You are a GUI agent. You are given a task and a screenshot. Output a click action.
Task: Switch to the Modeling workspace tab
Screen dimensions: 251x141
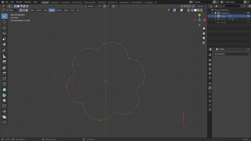point(55,2)
